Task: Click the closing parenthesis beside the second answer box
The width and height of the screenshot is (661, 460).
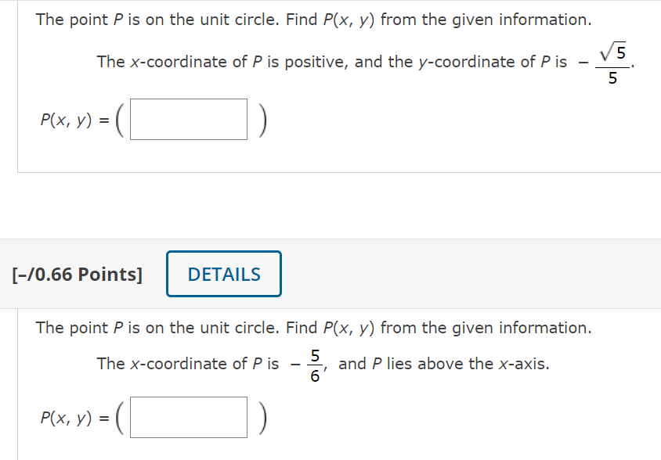Action: coord(262,417)
